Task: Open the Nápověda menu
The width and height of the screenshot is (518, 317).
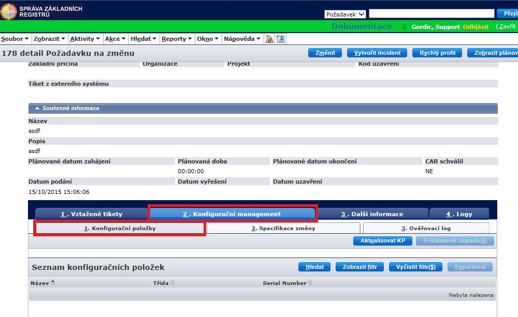Action: coord(242,39)
